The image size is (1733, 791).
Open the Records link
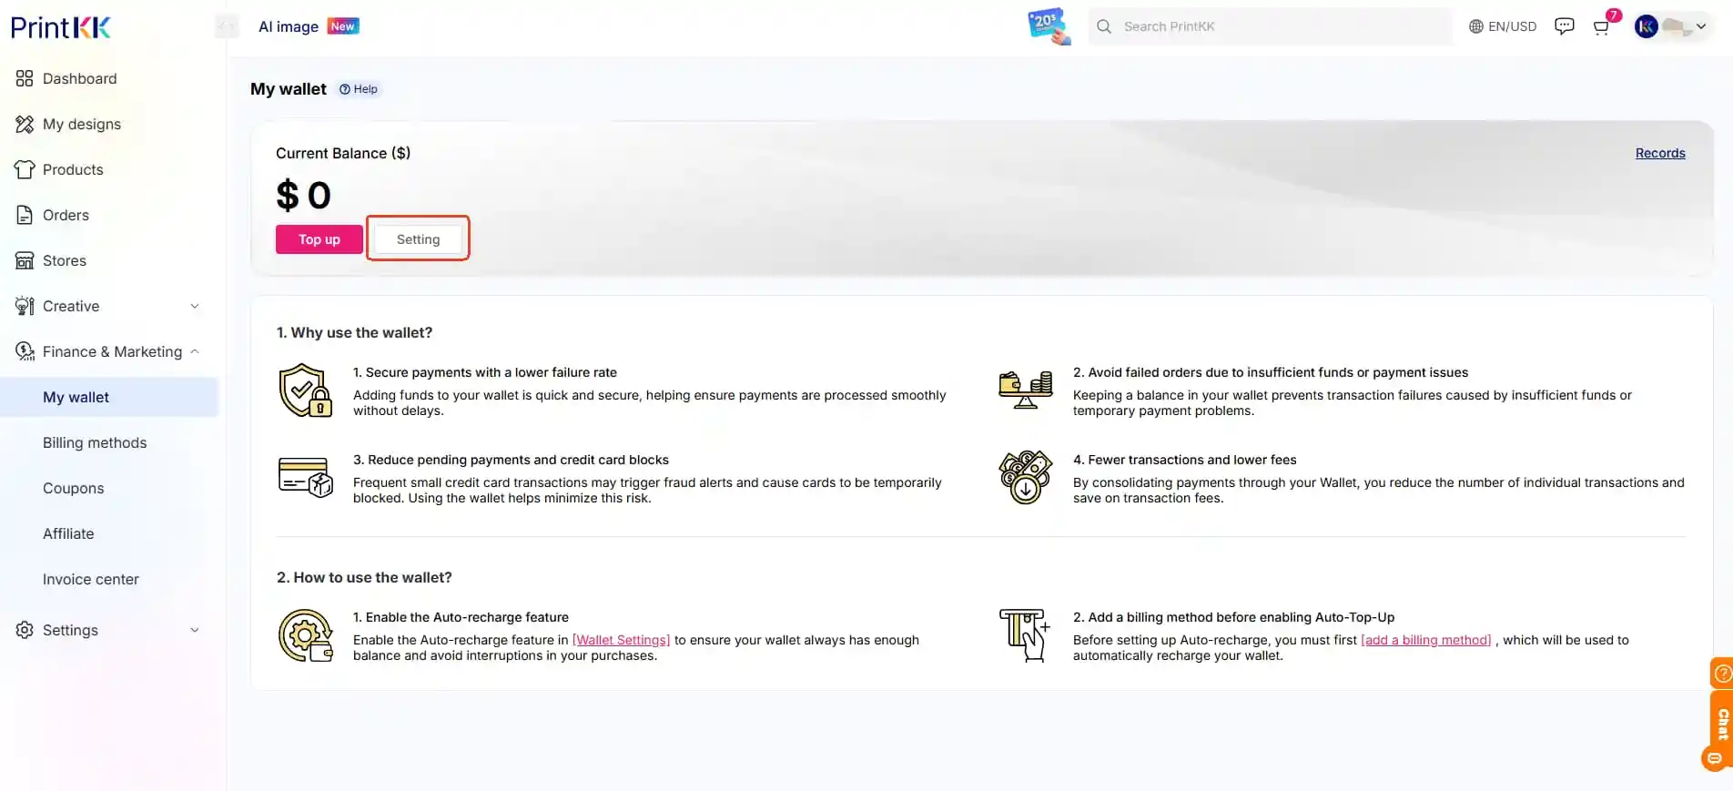click(1659, 153)
